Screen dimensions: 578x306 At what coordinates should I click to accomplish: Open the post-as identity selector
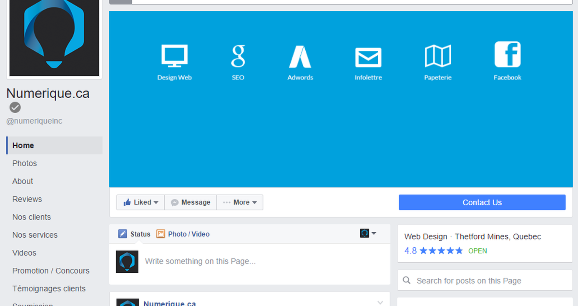[x=368, y=233]
